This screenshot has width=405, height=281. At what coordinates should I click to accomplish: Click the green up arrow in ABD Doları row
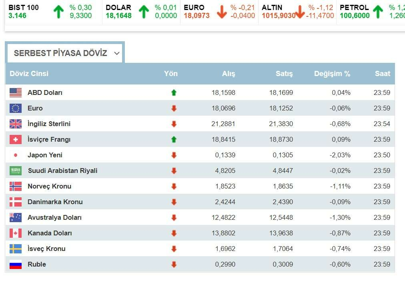174,93
